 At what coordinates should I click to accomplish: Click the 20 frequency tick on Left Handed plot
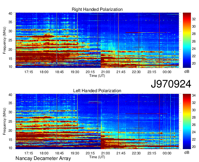pyautogui.click(x=10, y=131)
